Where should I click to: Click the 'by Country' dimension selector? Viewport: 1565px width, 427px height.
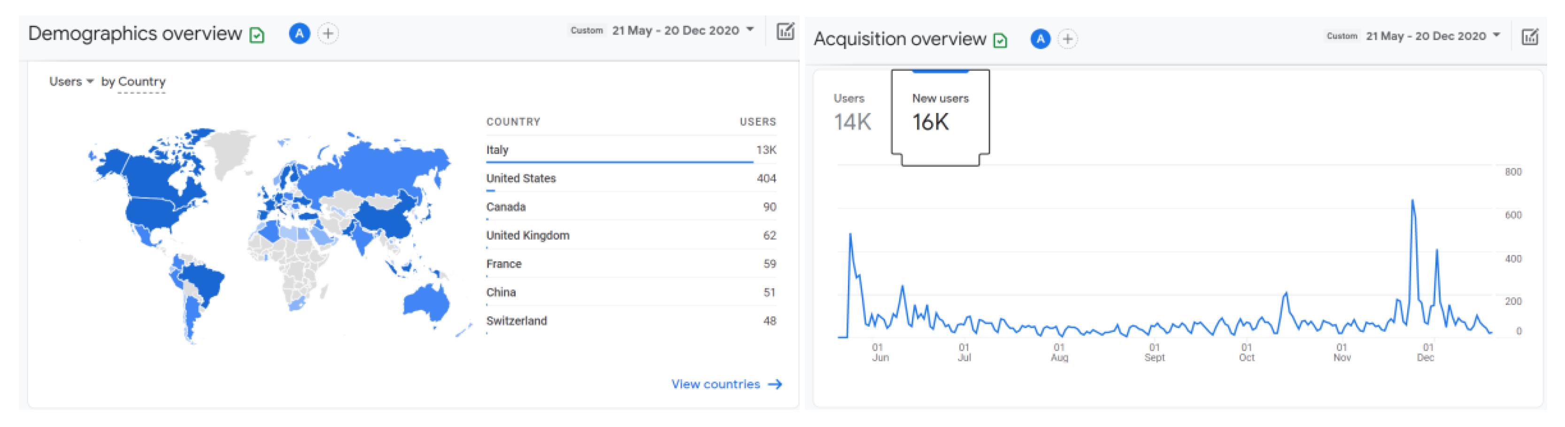click(x=133, y=81)
